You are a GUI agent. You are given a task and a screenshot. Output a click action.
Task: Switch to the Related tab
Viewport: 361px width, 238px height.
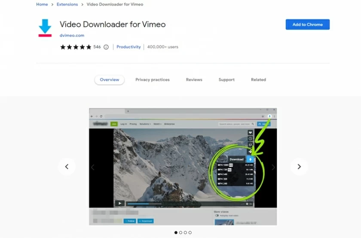[x=258, y=79]
